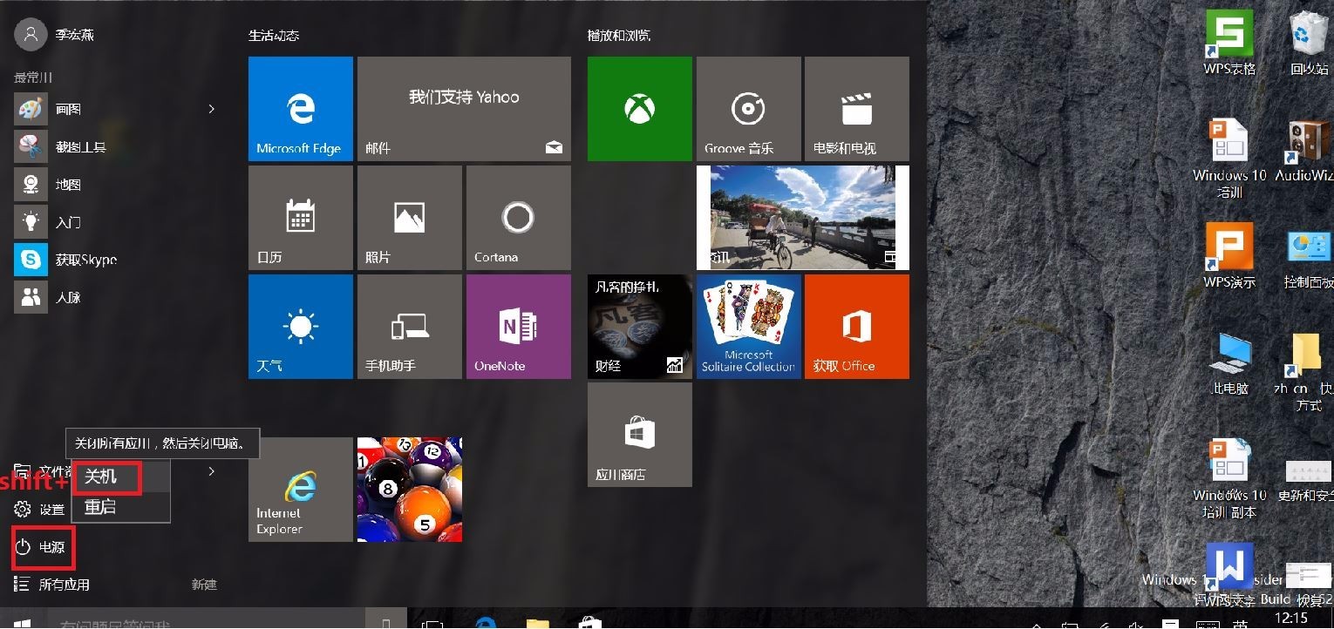Image resolution: width=1334 pixels, height=629 pixels.
Task: Click the 电源 power button
Action: [x=43, y=548]
